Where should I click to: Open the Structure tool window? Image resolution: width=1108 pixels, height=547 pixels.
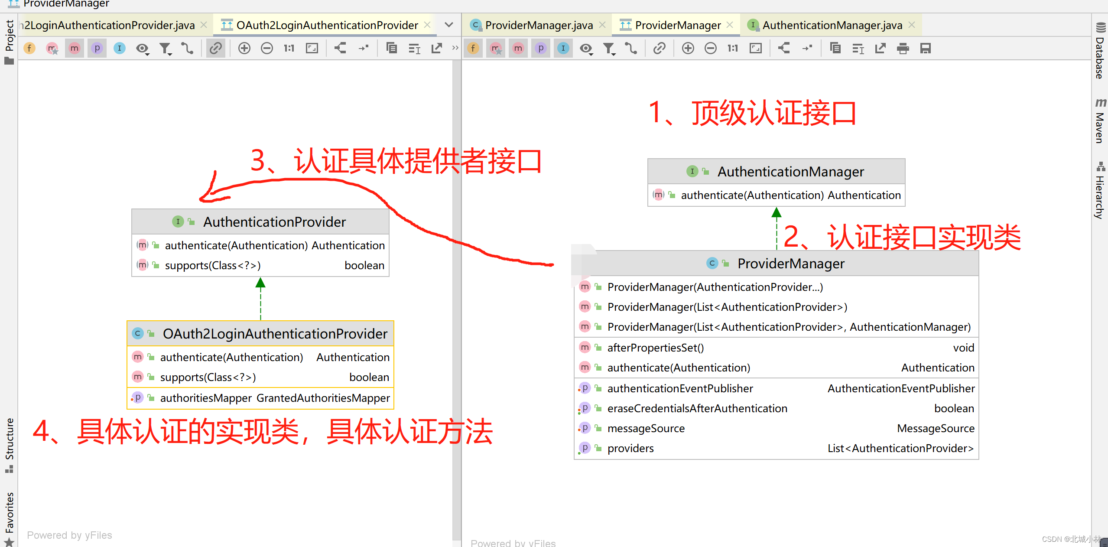(x=9, y=445)
